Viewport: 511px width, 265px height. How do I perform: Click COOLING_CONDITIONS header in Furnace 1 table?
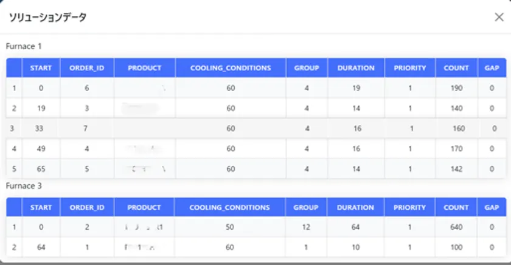(x=231, y=68)
